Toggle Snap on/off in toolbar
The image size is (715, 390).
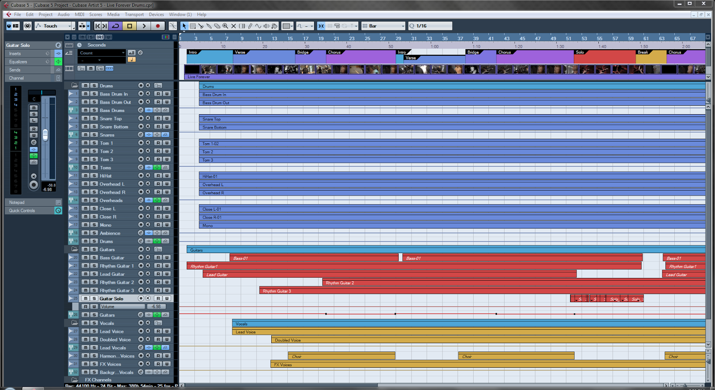pyautogui.click(x=321, y=26)
